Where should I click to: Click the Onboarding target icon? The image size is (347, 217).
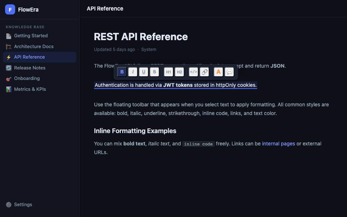[9, 78]
